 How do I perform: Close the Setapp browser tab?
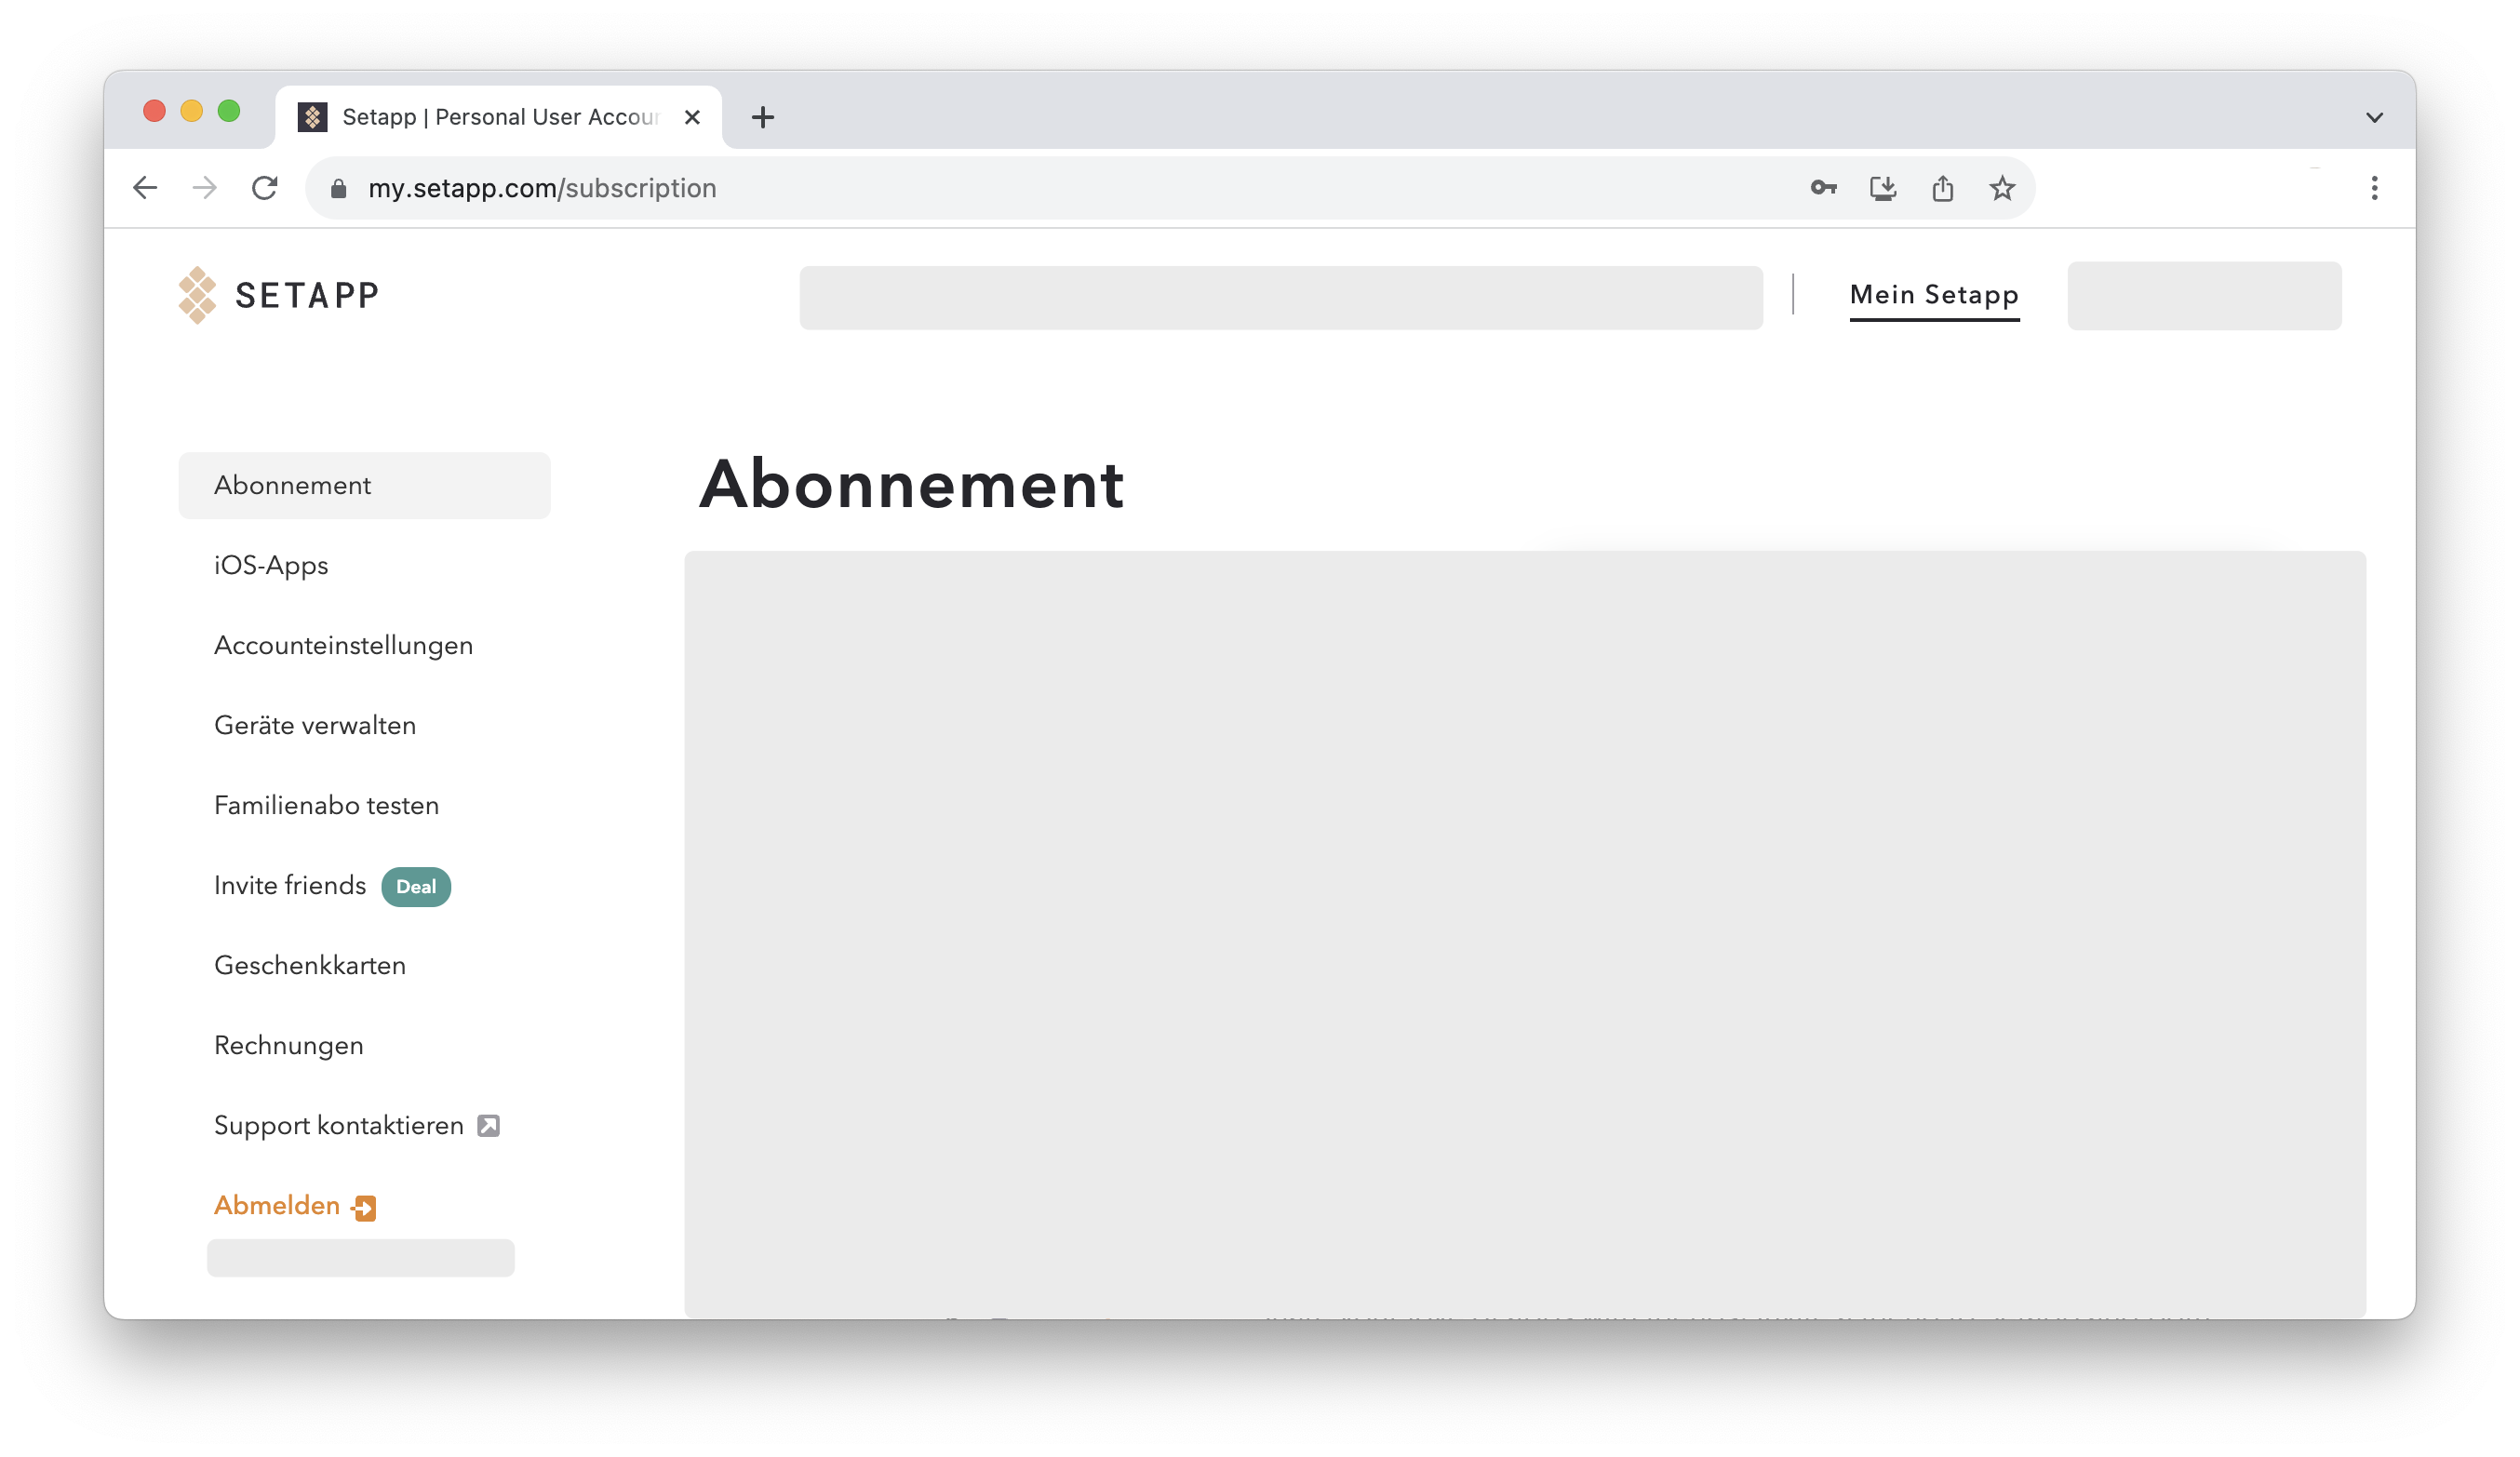[692, 117]
